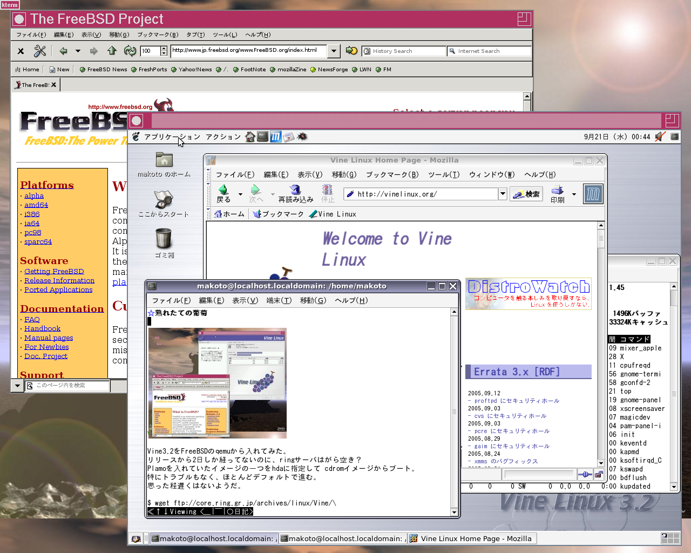Adjust zoom level stepper showing 100
This screenshot has width=691, height=553.
point(164,51)
